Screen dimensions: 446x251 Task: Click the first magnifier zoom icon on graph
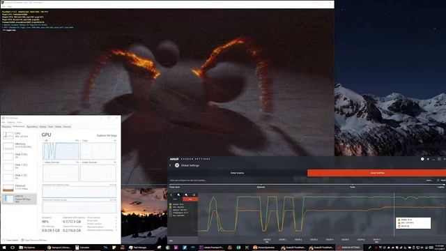178,195
